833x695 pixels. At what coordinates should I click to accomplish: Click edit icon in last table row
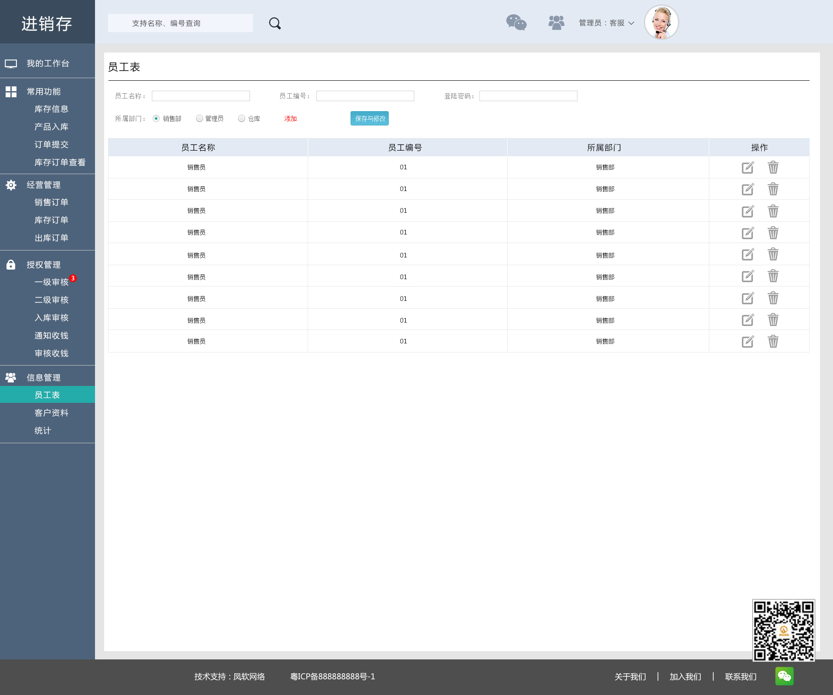(748, 342)
